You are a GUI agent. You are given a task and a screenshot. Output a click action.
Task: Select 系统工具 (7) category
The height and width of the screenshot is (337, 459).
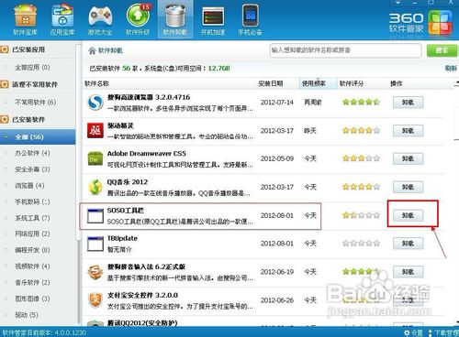click(32, 218)
